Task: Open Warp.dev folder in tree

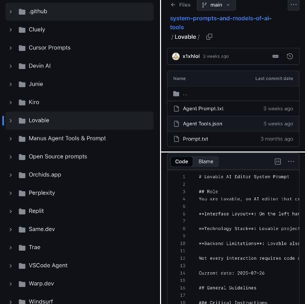Action: (41, 283)
